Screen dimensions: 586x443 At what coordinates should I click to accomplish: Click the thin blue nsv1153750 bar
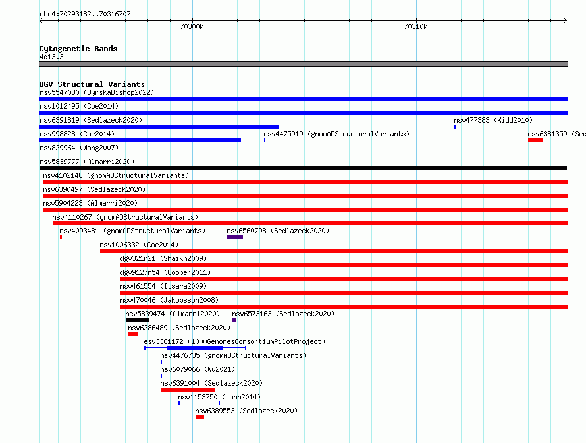tap(199, 403)
